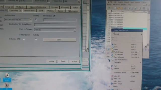Image resolution: width=161 pixels, height=90 pixels.
Task: Click the green arrow toolbar icon in editor
Action: pyautogui.click(x=109, y=8)
